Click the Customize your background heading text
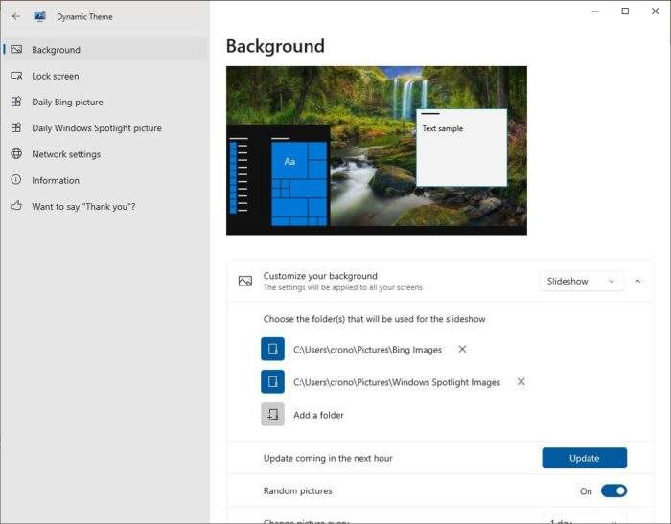This screenshot has width=671, height=524. click(x=320, y=276)
